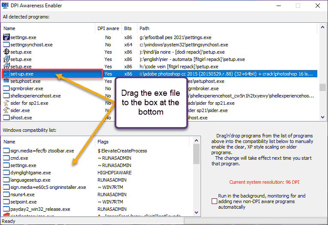Click the HIGHDPIAWARE flag value

click(x=115, y=173)
